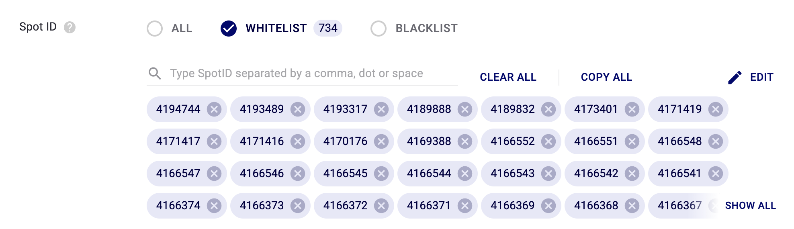Delete the 4166551 chip via its X
This screenshot has height=229, width=794.
coord(632,141)
